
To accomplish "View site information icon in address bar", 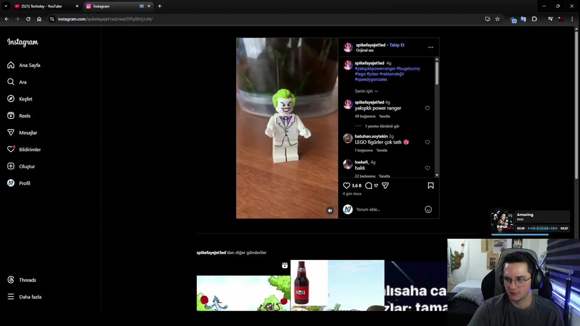I will 52,19.
